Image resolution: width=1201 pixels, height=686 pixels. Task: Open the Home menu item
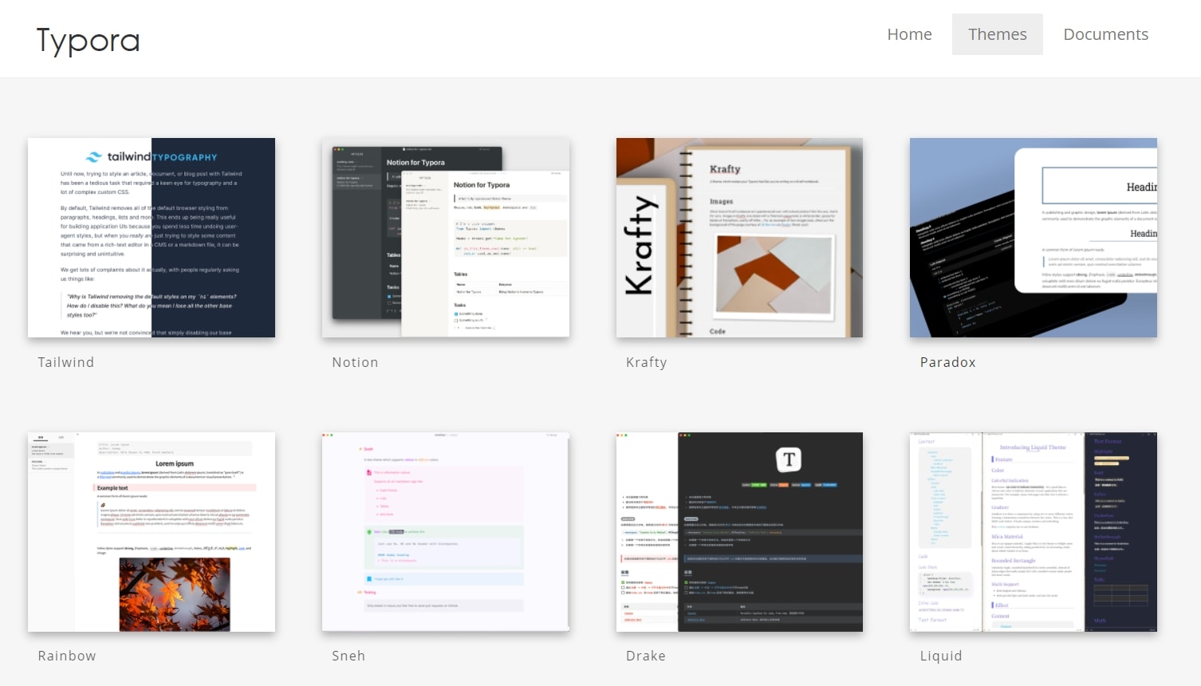click(909, 34)
